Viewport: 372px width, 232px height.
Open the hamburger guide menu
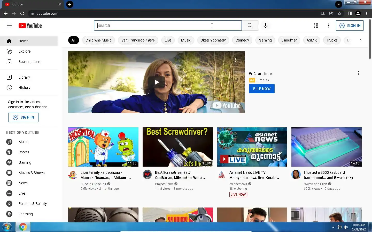click(x=9, y=25)
